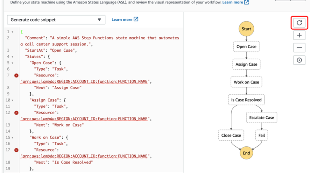
Task: Select the Start node in the graph
Action: coord(246,29)
